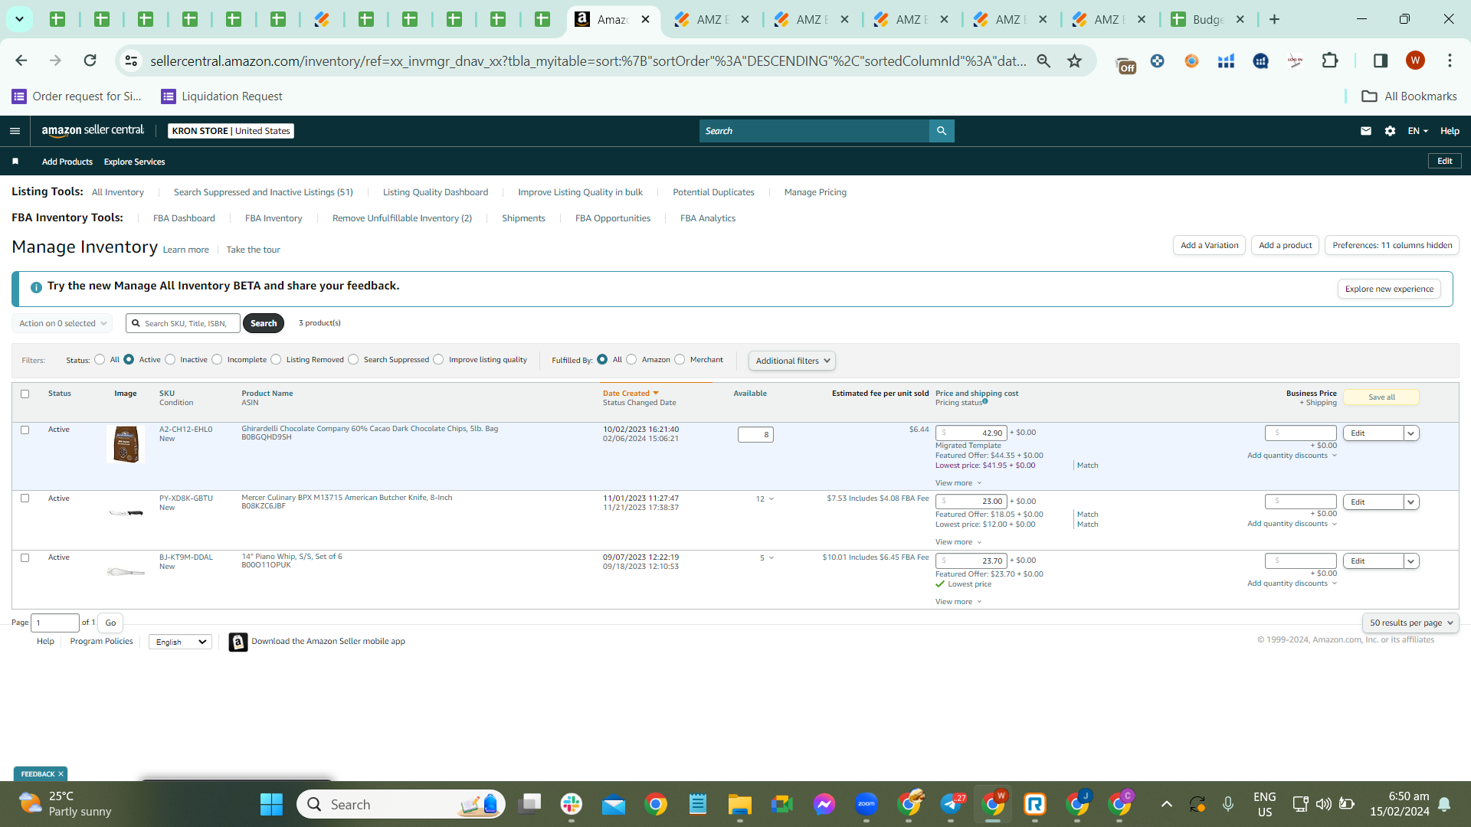Click the price field showing 23.70
Image resolution: width=1471 pixels, height=827 pixels.
[x=971, y=561]
